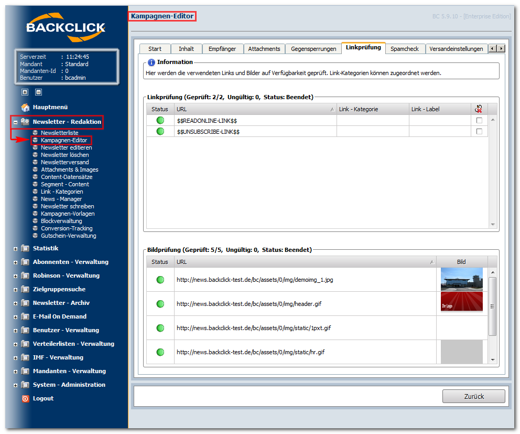Open Newsletterversand in the sidebar

pos(64,162)
